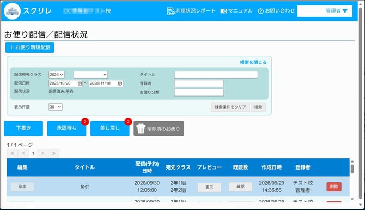Go to first page with double-left arrow

click(x=13, y=153)
